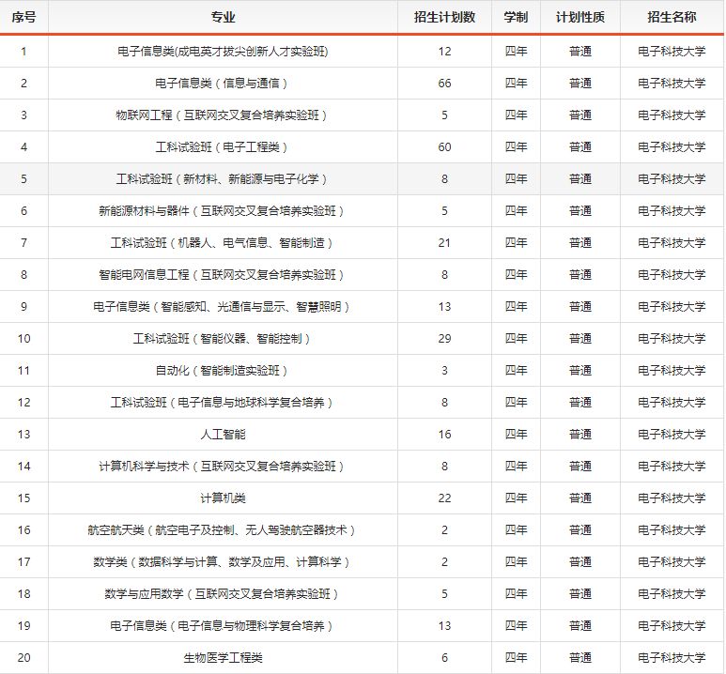
Task: Click sequence number 15 cell
Action: 23,498
